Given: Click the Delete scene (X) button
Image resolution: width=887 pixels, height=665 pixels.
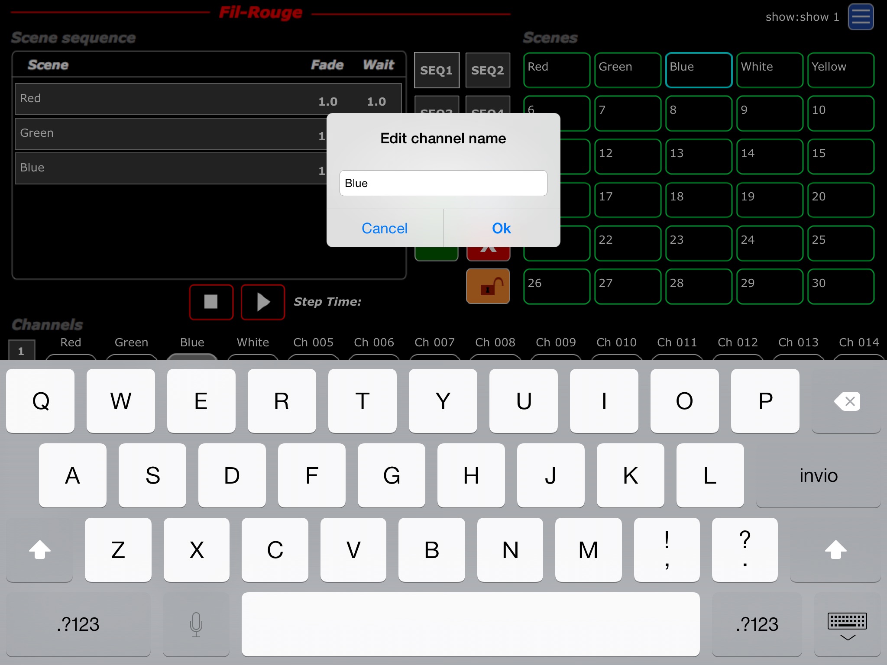Looking at the screenshot, I should [x=489, y=252].
